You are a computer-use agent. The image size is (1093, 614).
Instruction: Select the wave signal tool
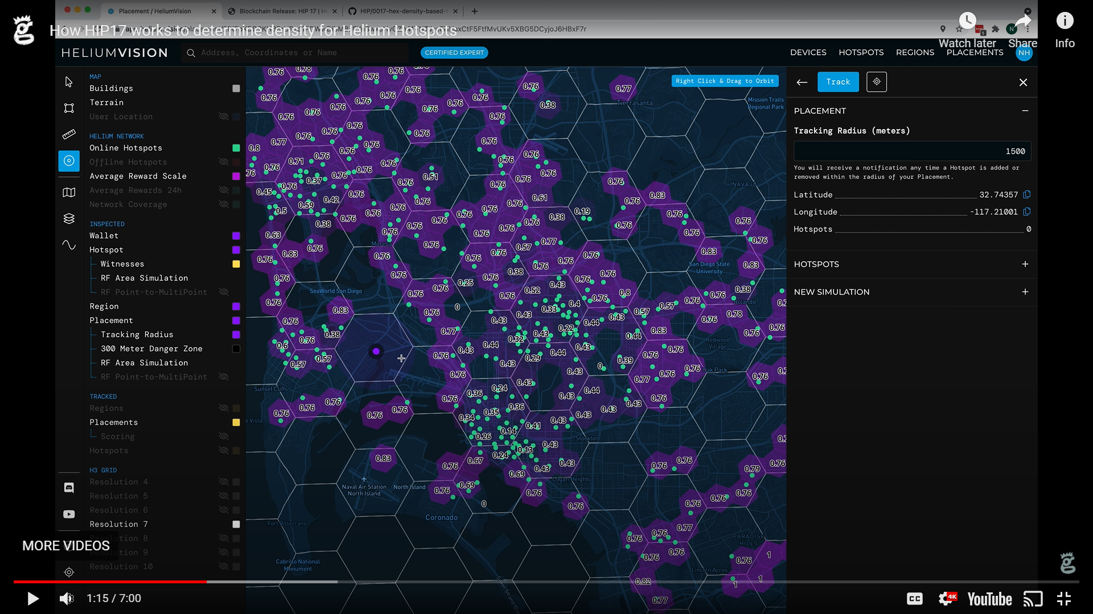click(x=69, y=245)
